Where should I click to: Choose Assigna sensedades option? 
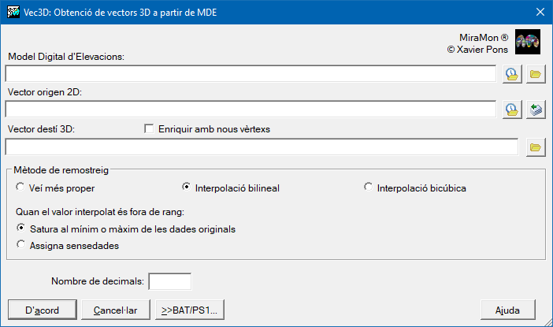pyautogui.click(x=20, y=245)
